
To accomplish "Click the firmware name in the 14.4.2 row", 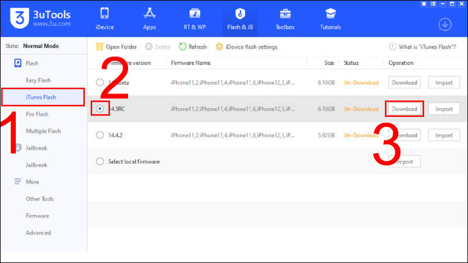I will pyautogui.click(x=232, y=135).
